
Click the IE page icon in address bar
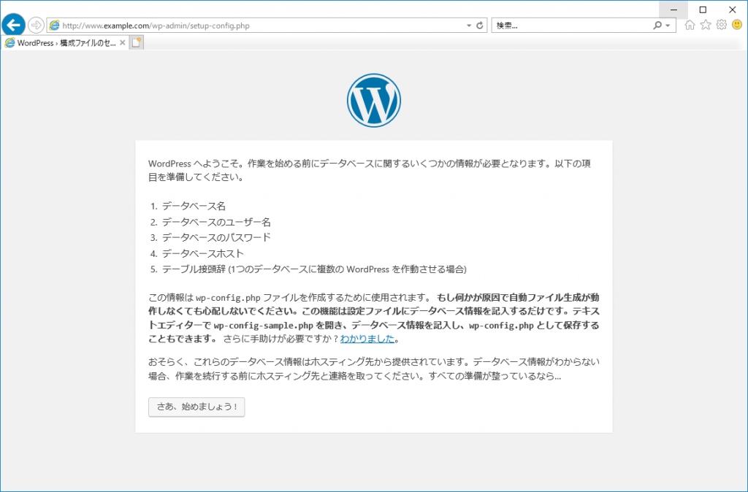tap(54, 26)
